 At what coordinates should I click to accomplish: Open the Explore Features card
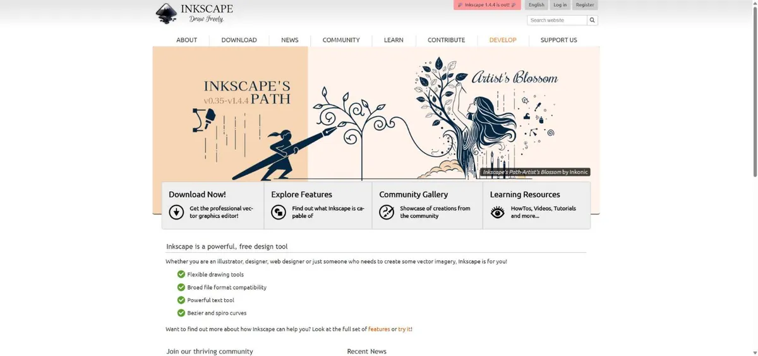[318, 206]
